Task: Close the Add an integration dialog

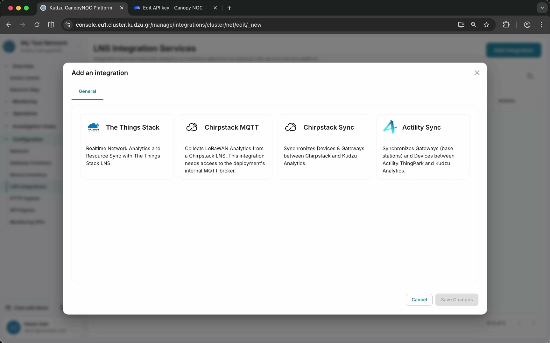Action: (477, 73)
